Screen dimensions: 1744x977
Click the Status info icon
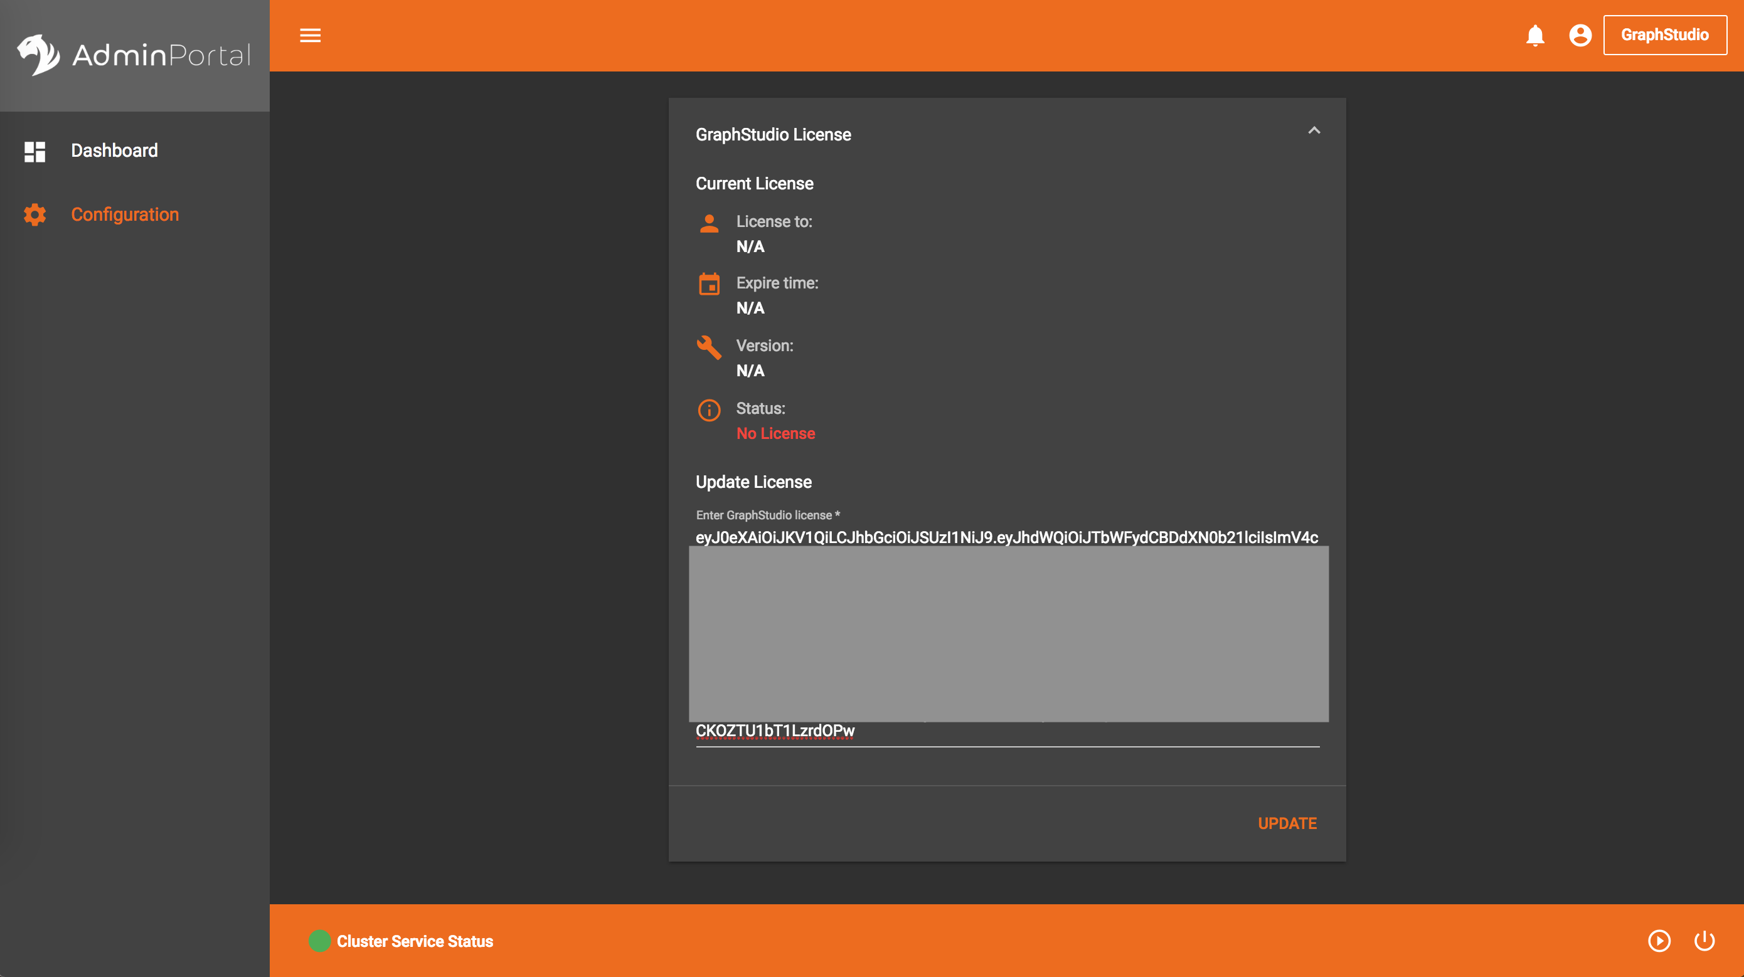(x=709, y=410)
